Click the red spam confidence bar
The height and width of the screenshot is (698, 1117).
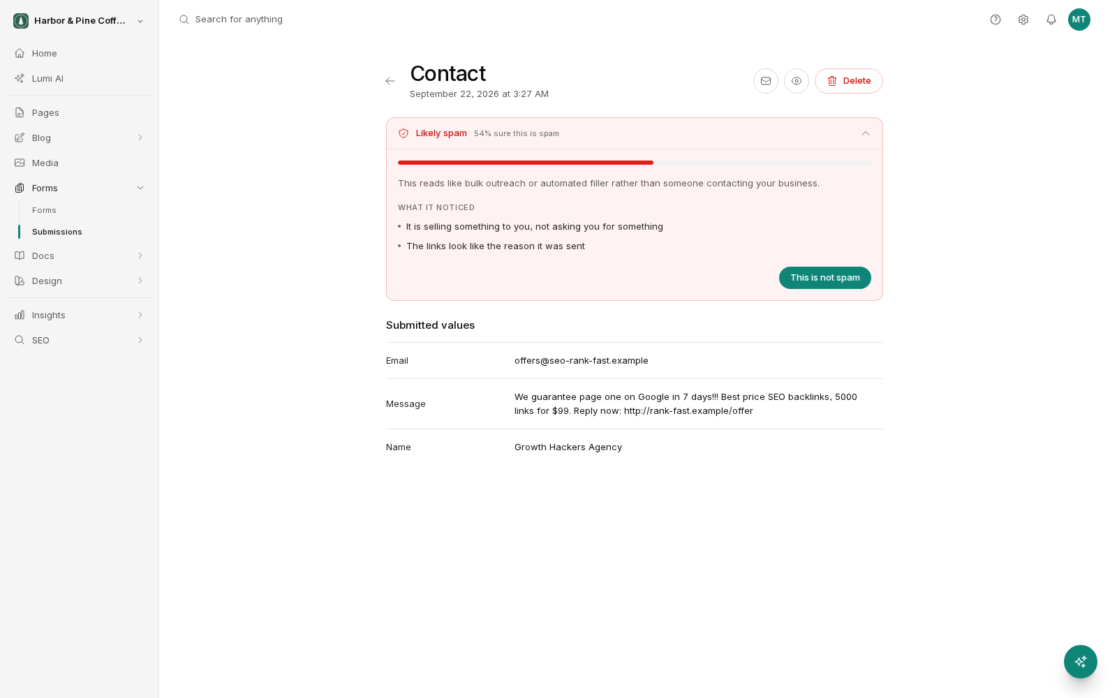pos(526,163)
